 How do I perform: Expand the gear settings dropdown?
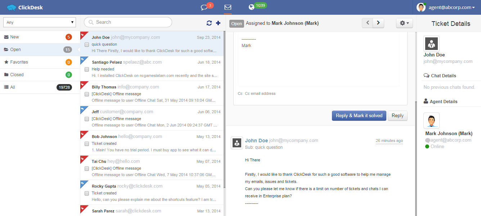pyautogui.click(x=404, y=23)
